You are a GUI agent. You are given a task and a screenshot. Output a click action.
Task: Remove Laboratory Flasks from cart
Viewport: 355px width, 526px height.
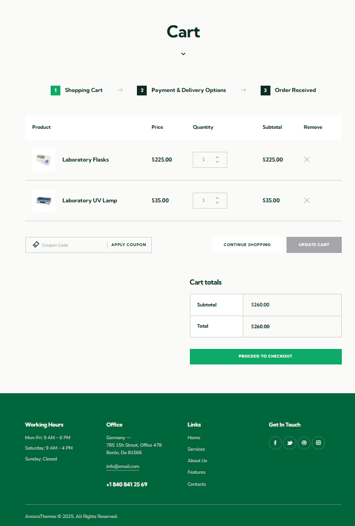[x=307, y=160]
